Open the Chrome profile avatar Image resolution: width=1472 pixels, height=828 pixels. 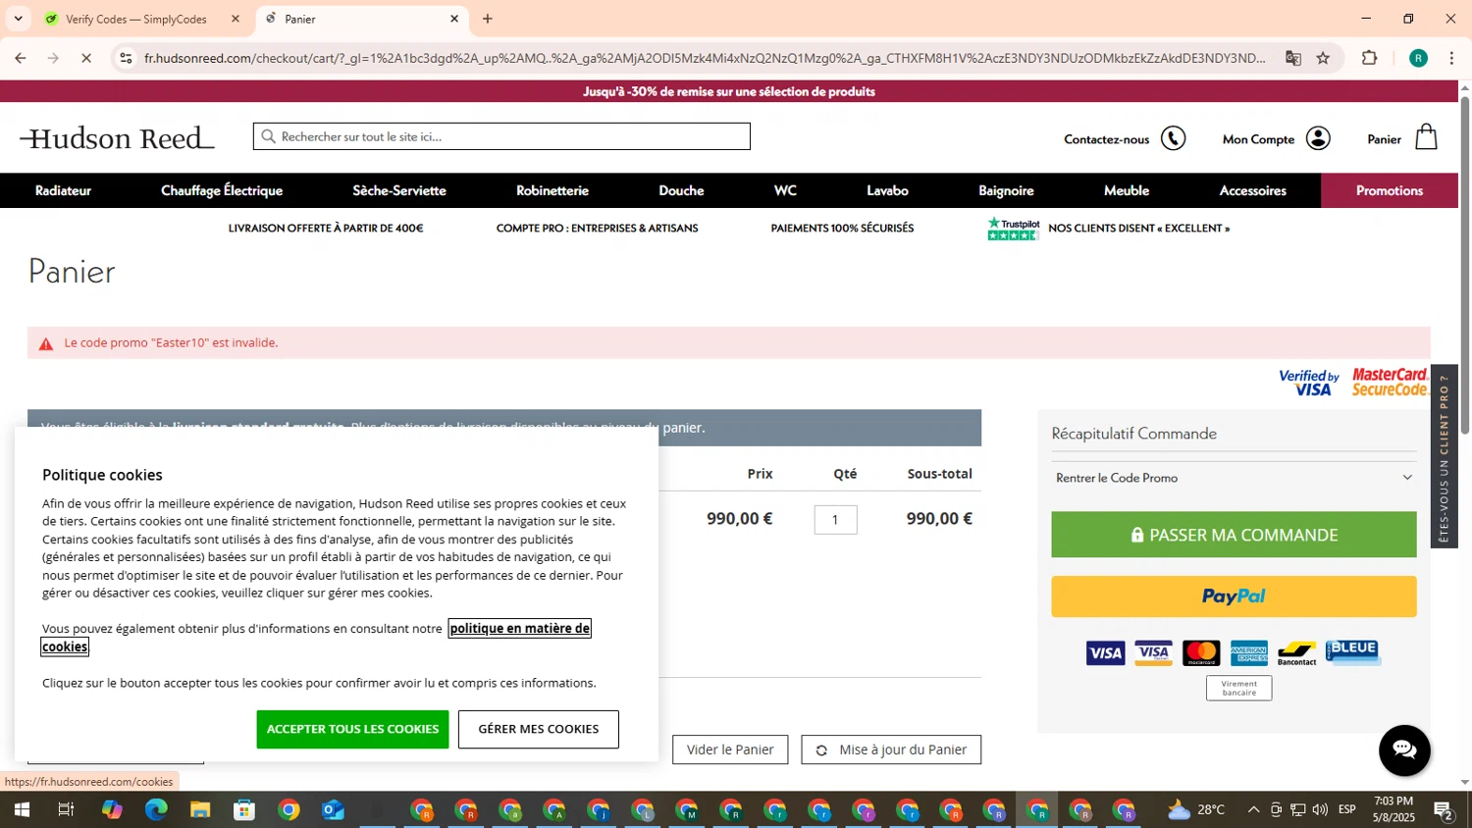pos(1418,58)
